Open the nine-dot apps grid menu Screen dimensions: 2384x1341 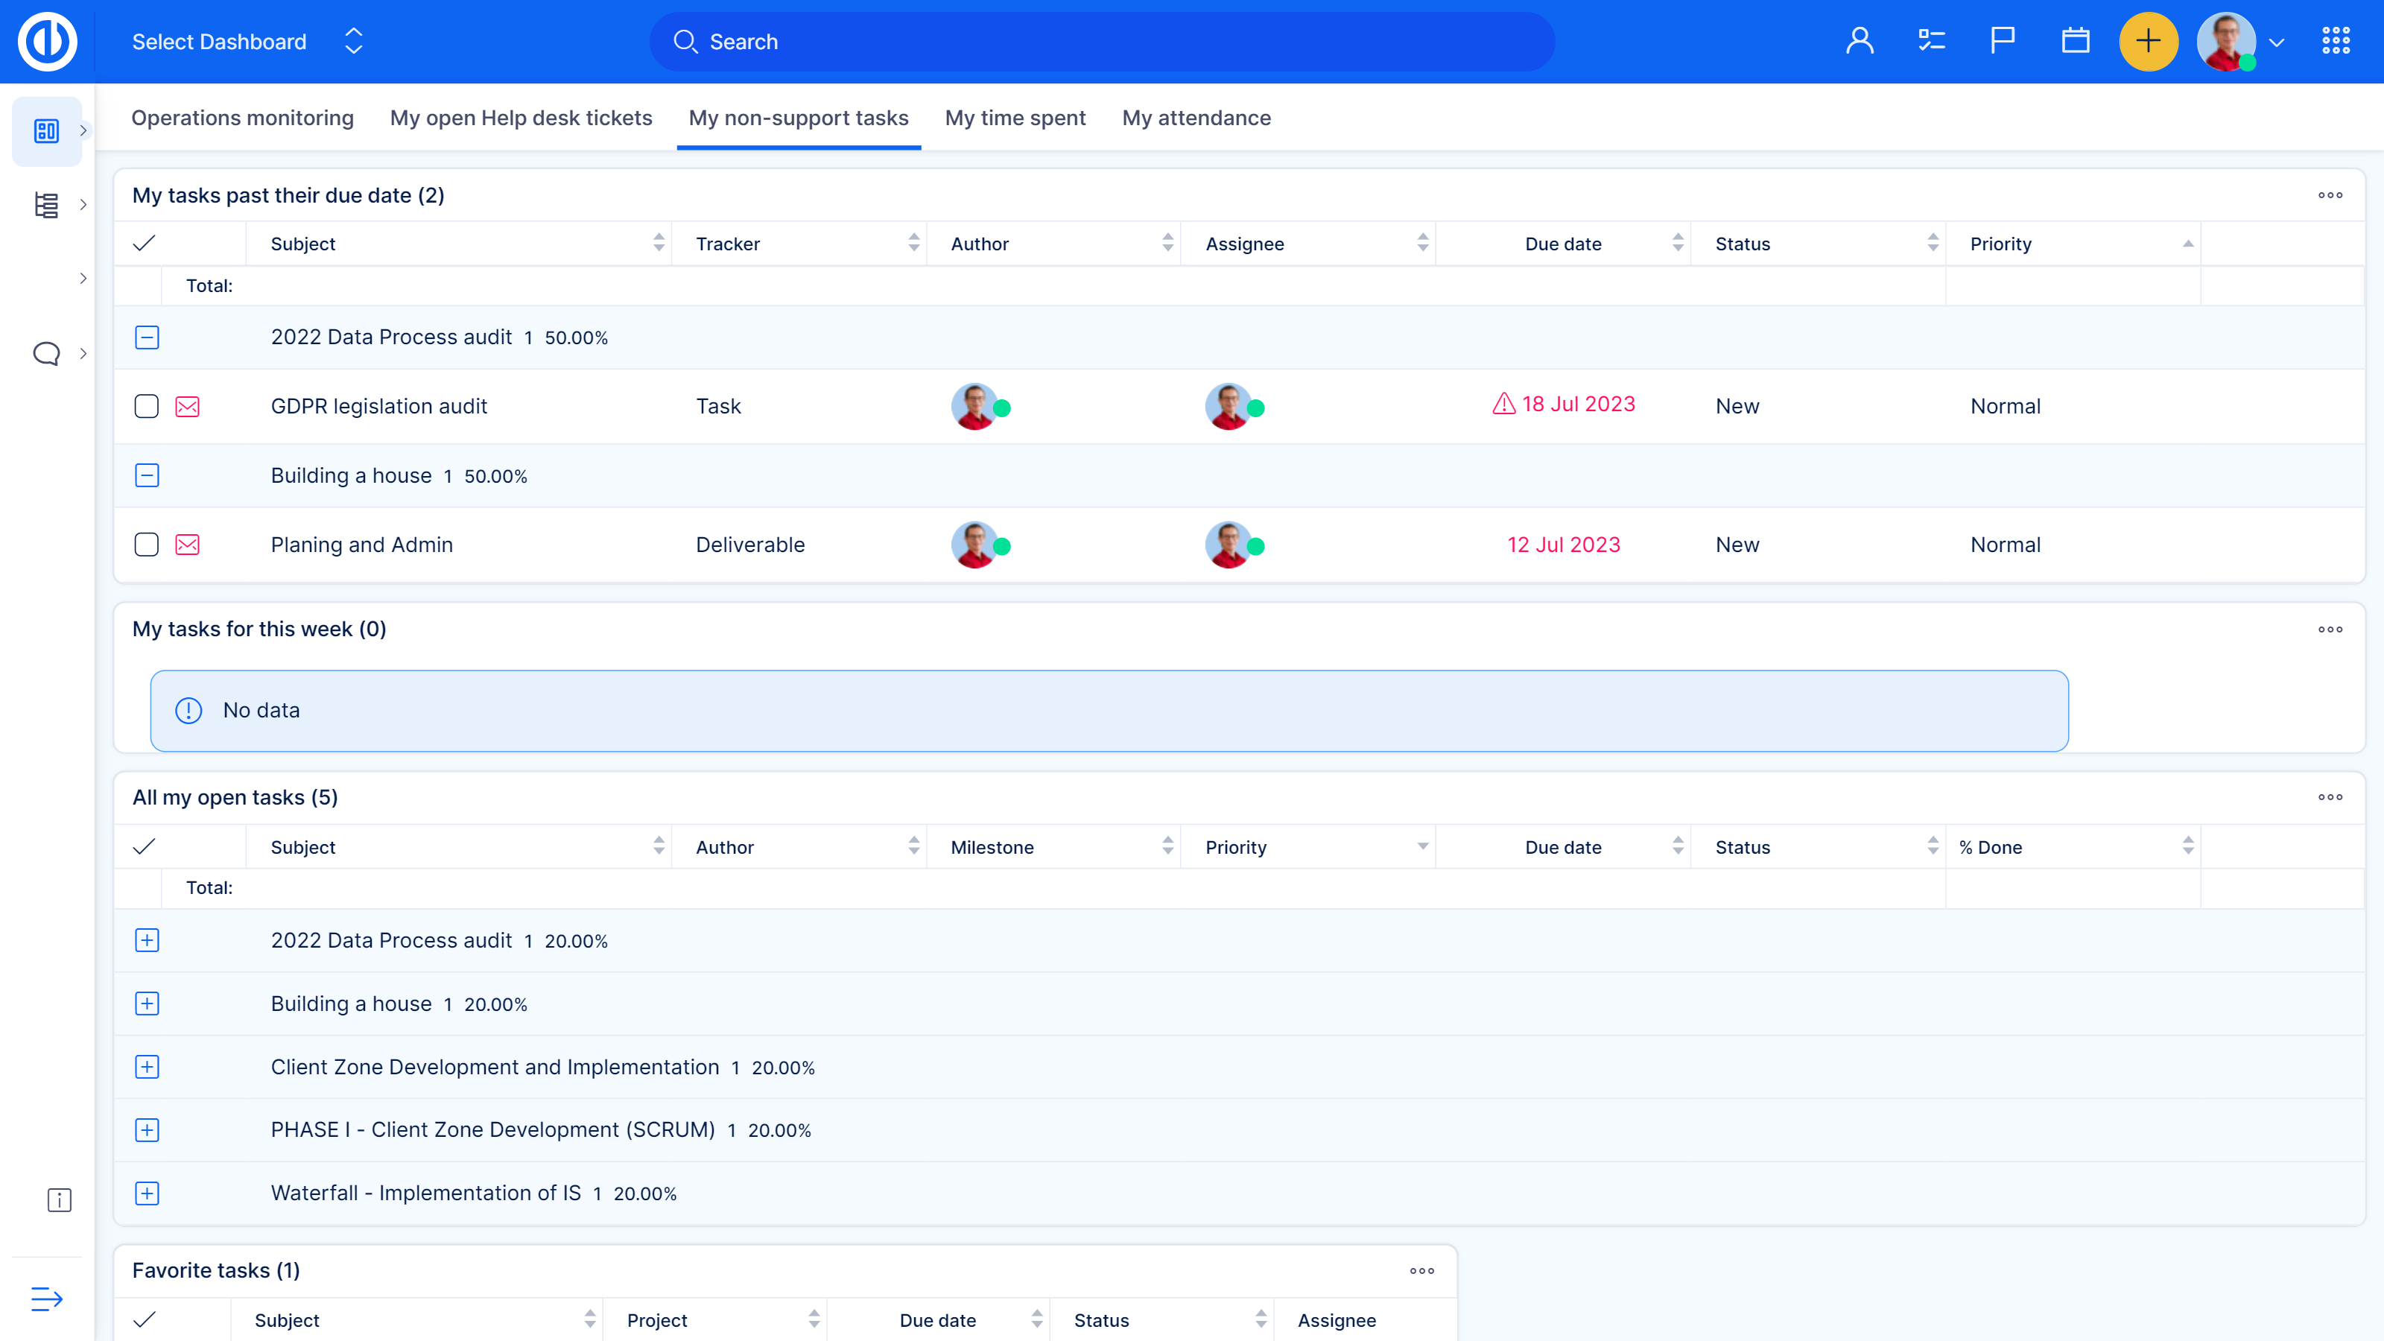pyautogui.click(x=2335, y=42)
